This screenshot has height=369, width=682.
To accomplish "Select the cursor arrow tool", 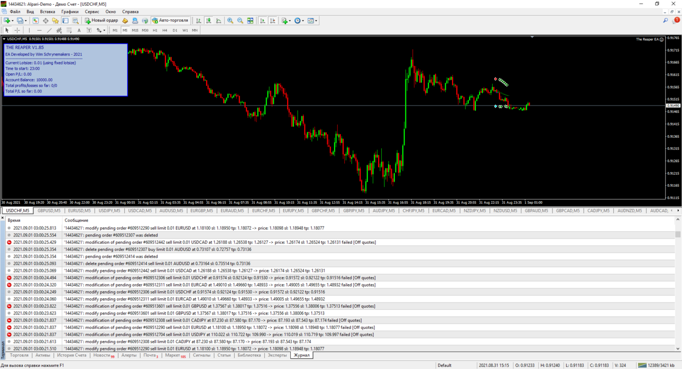I will [7, 30].
